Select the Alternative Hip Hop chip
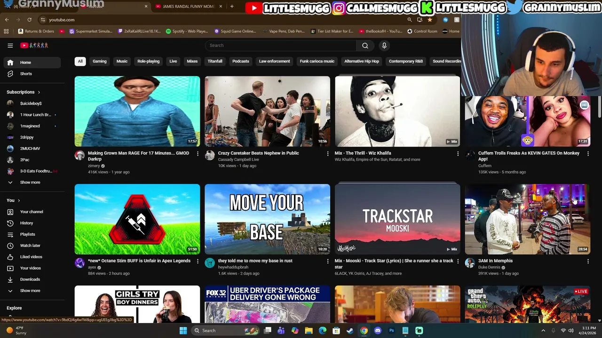 pyautogui.click(x=362, y=61)
